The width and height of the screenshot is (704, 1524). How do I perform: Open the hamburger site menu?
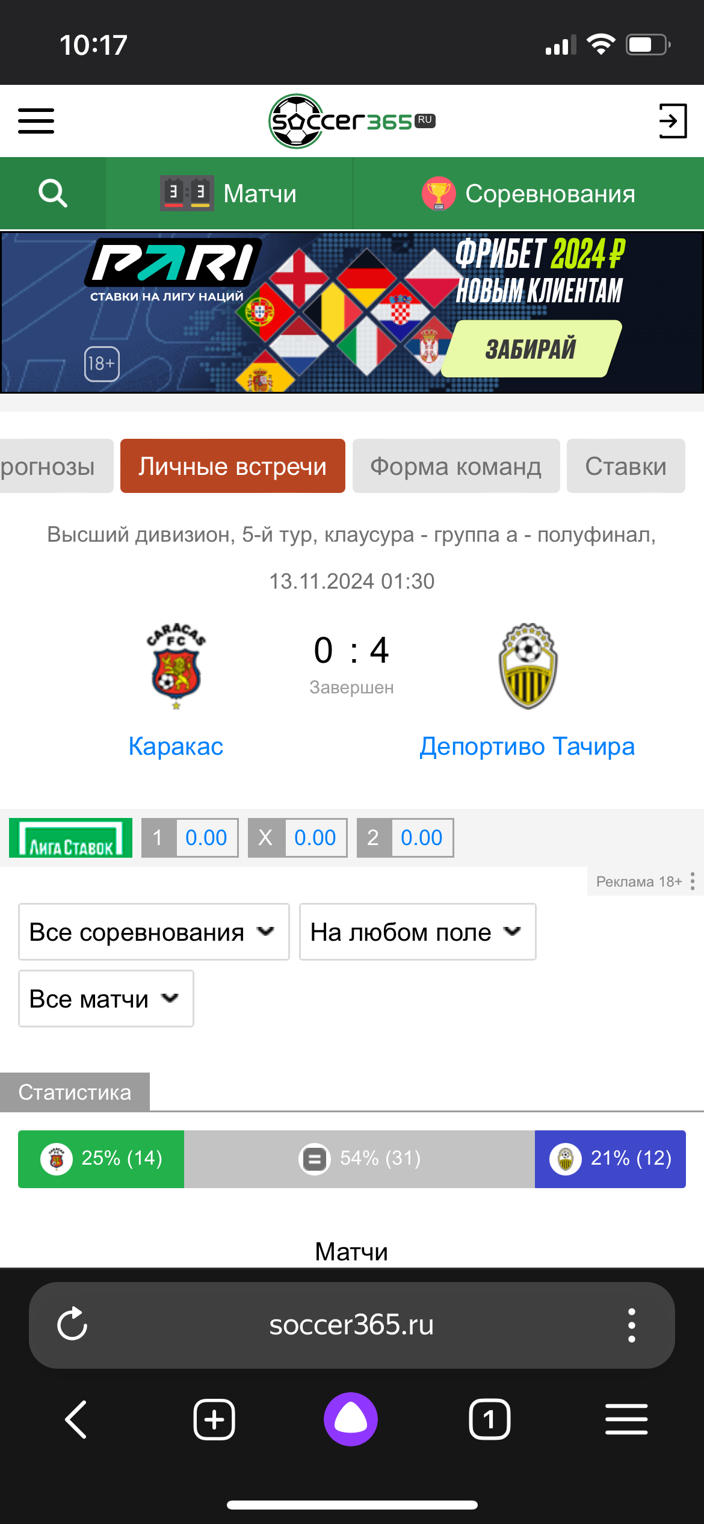(x=36, y=120)
